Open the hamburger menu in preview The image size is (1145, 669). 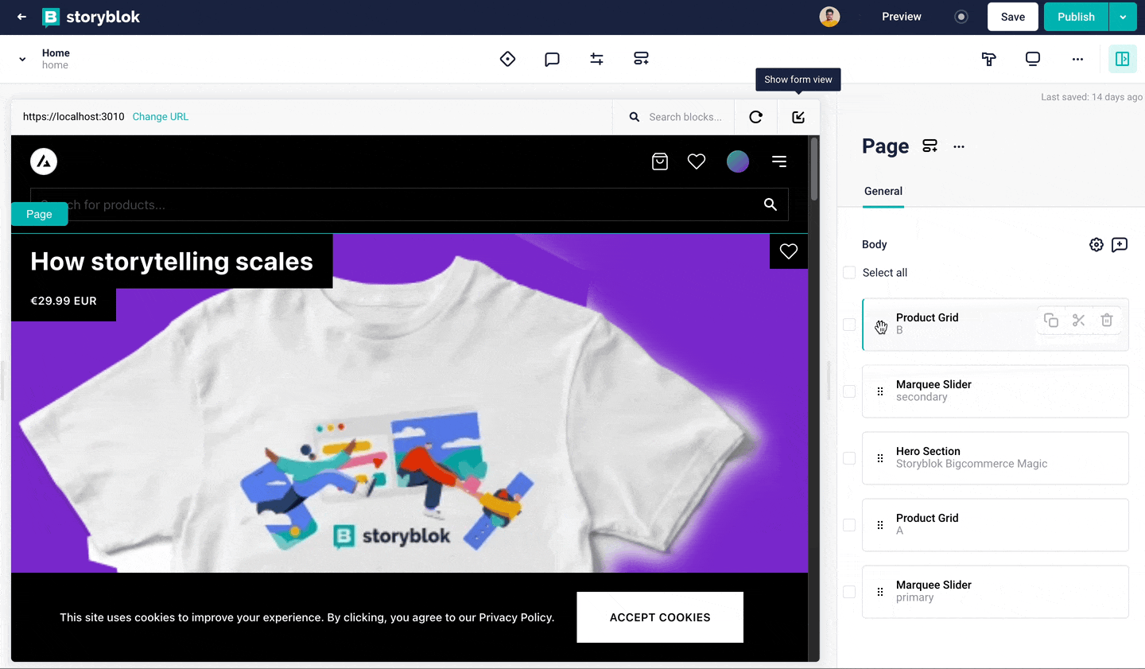(x=779, y=161)
